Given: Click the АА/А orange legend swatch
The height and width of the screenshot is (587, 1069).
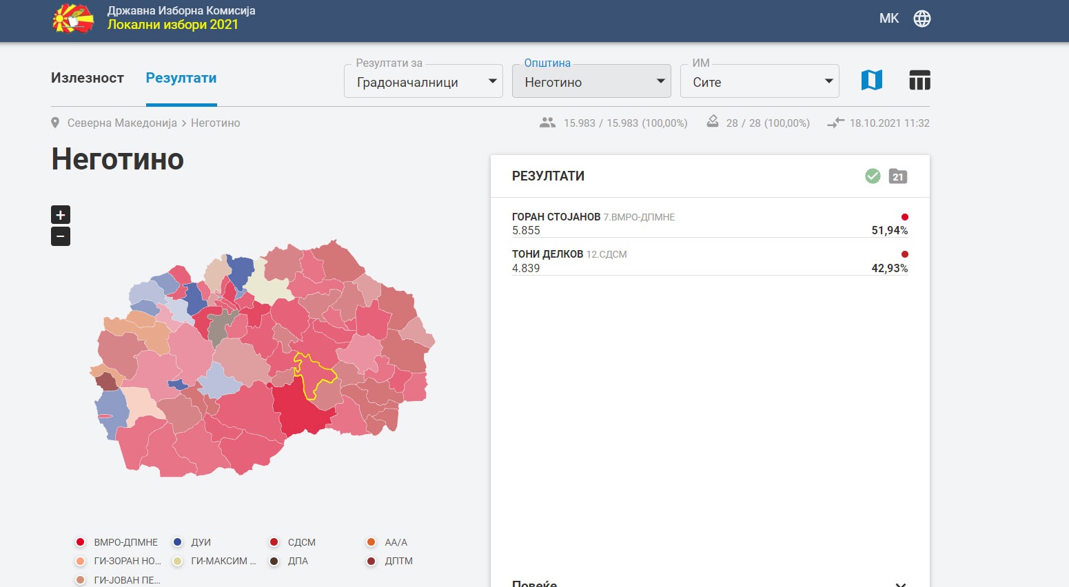Looking at the screenshot, I should 371,542.
